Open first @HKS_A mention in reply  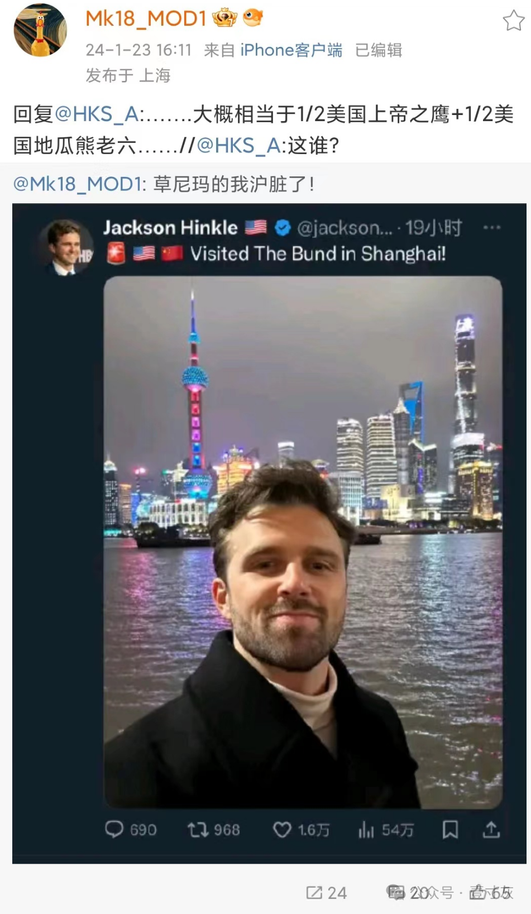click(x=97, y=114)
